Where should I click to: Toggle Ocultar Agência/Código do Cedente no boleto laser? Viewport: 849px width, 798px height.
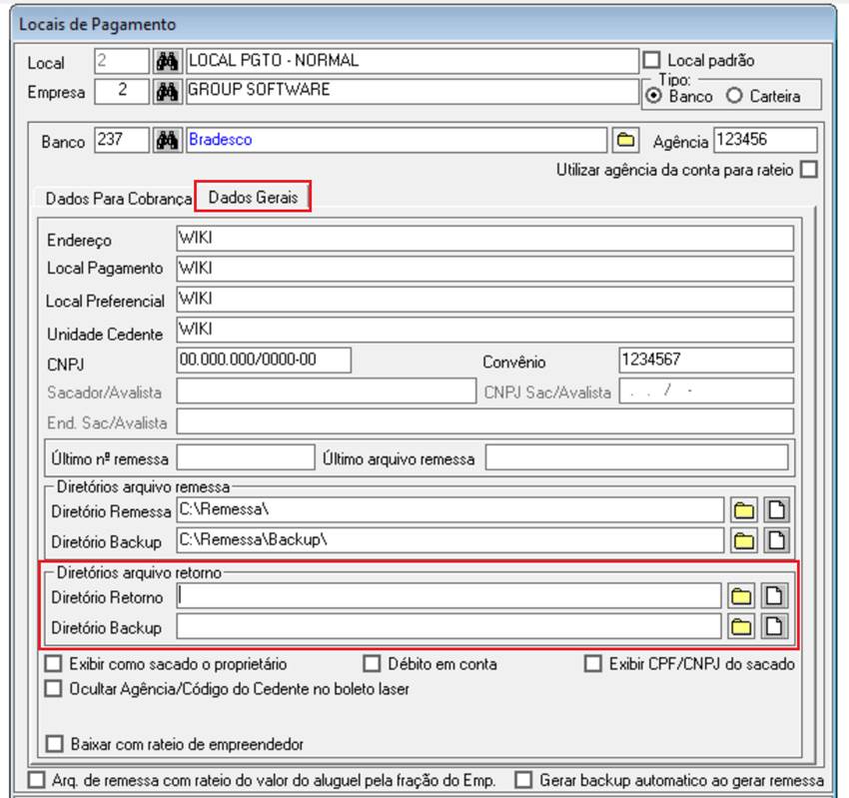pos(53,688)
